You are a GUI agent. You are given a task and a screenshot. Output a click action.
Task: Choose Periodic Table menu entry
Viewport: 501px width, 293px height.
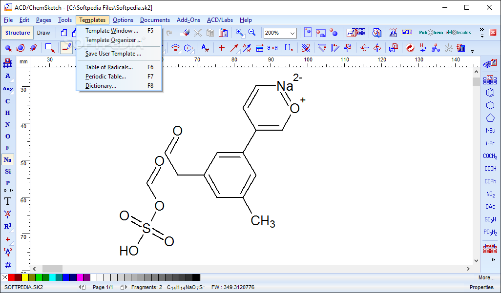pos(119,77)
